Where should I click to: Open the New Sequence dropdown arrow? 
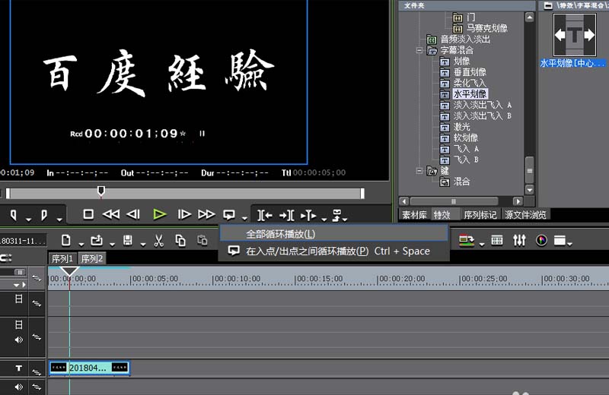81,244
